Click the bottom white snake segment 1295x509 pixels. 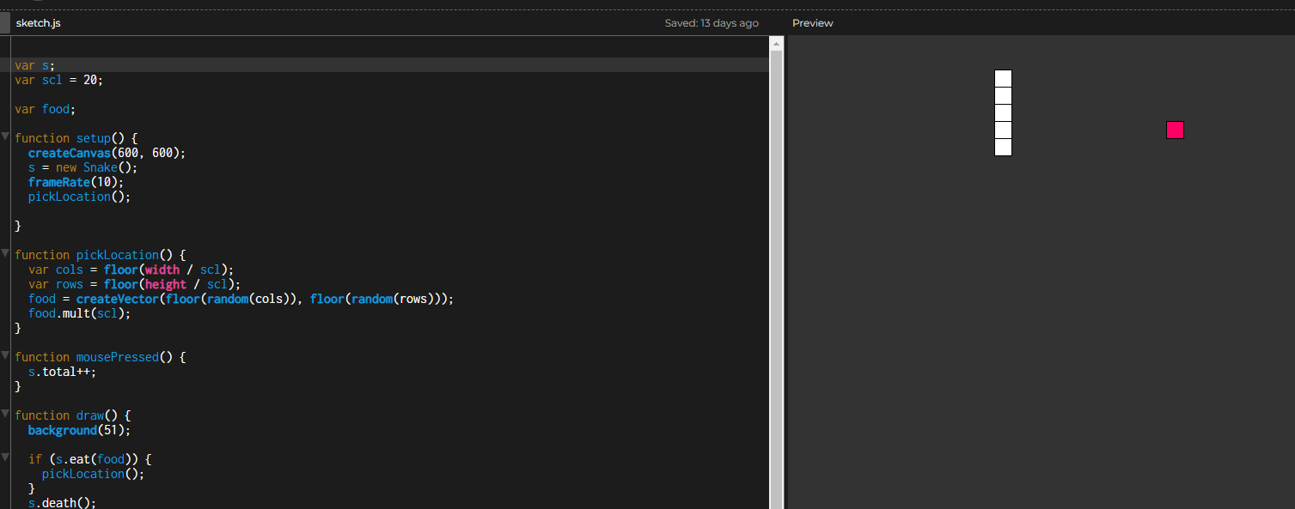pos(1003,147)
